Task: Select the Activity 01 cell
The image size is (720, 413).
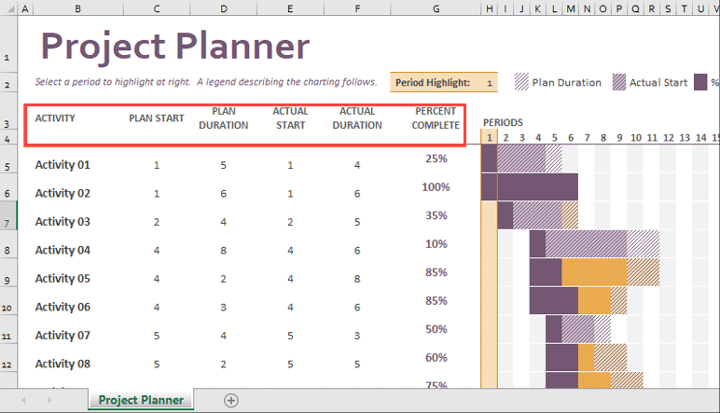Action: (62, 165)
